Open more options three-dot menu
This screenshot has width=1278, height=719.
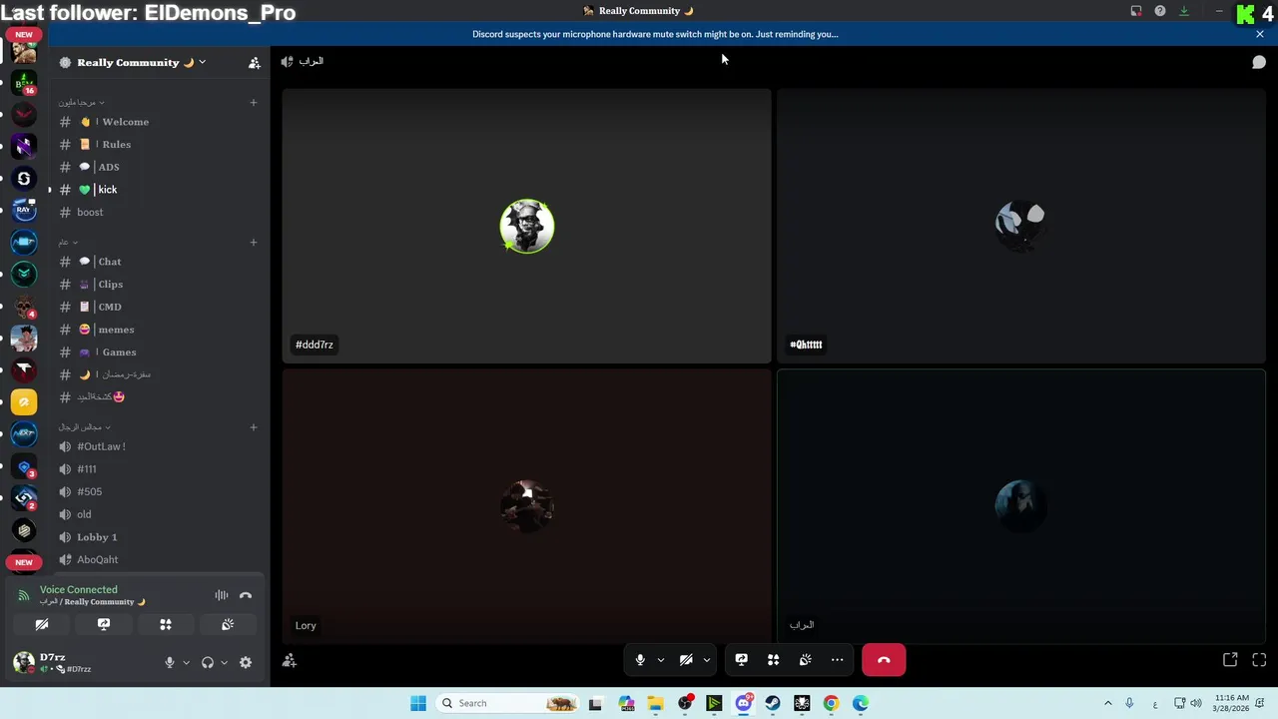coord(837,660)
